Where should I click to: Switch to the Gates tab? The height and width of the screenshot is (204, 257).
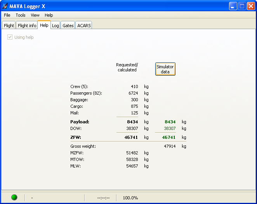coord(68,26)
